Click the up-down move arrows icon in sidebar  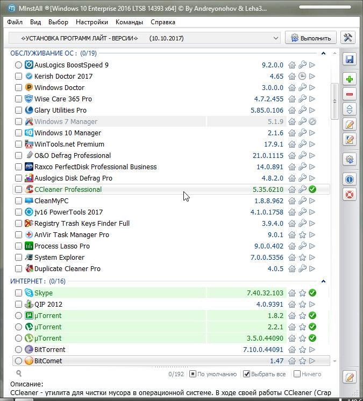(349, 109)
